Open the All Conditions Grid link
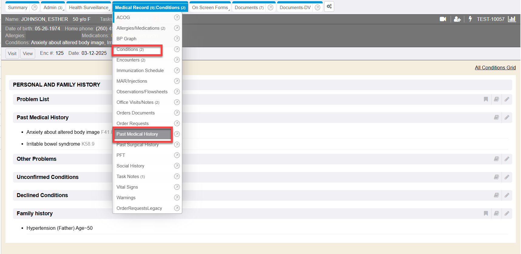 pyautogui.click(x=495, y=68)
